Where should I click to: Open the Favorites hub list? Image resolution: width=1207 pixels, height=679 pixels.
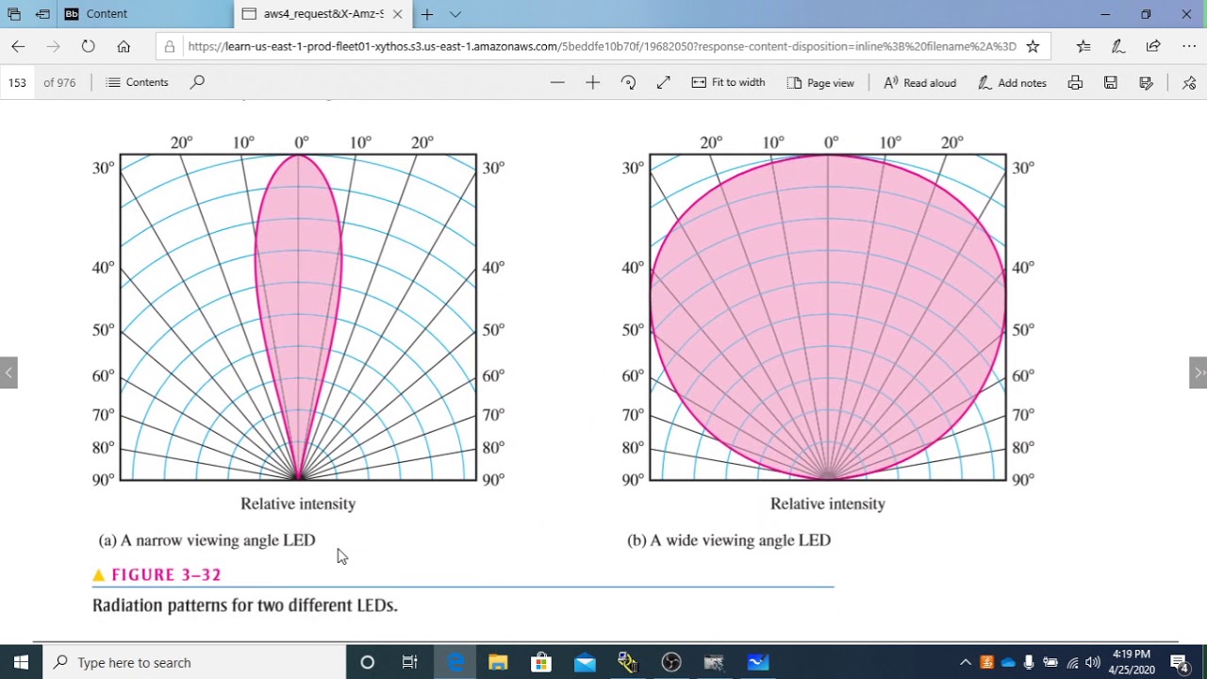(1083, 46)
